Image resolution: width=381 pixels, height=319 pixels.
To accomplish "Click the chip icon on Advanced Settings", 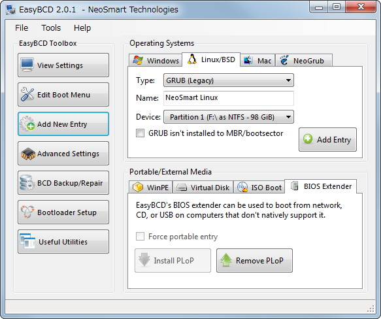I will pos(28,154).
